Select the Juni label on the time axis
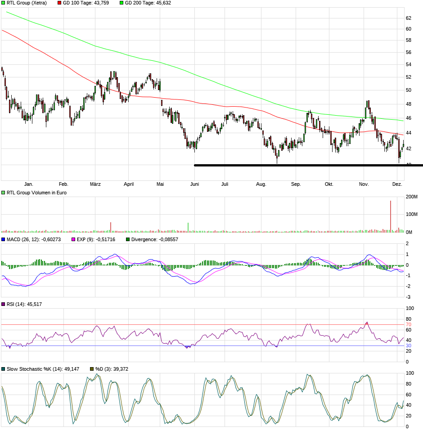 tap(194, 184)
